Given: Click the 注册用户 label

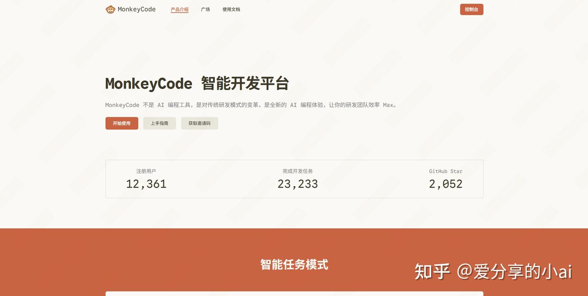Looking at the screenshot, I should click(146, 171).
